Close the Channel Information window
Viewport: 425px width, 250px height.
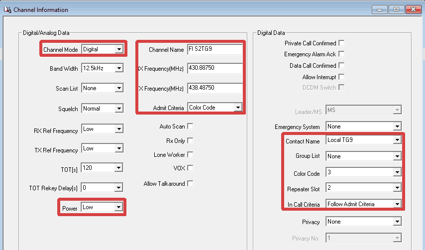tap(413, 9)
